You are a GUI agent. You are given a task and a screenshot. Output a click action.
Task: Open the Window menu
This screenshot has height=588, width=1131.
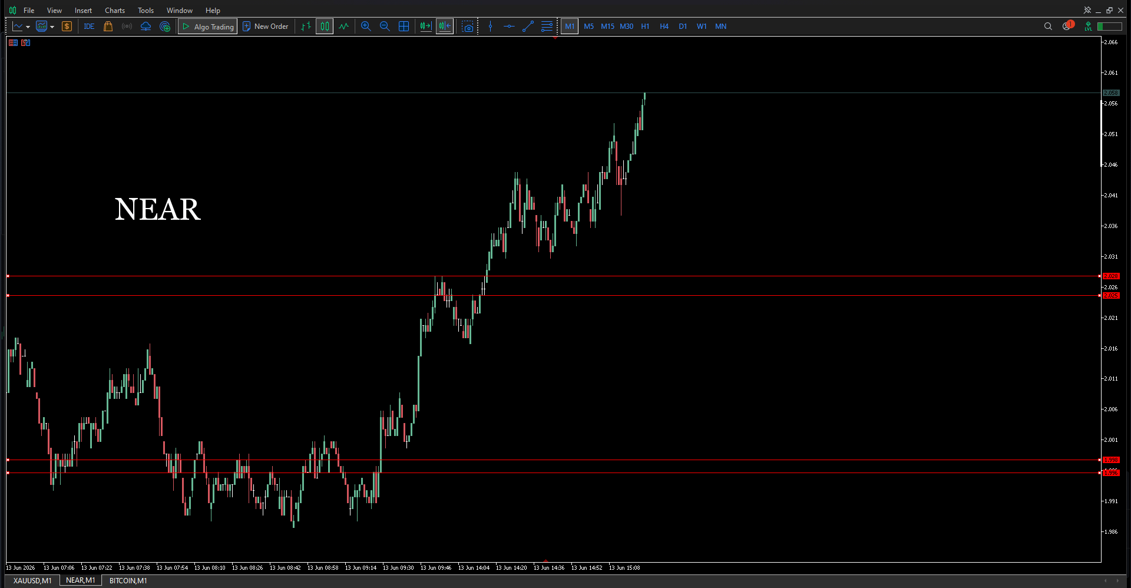click(180, 11)
